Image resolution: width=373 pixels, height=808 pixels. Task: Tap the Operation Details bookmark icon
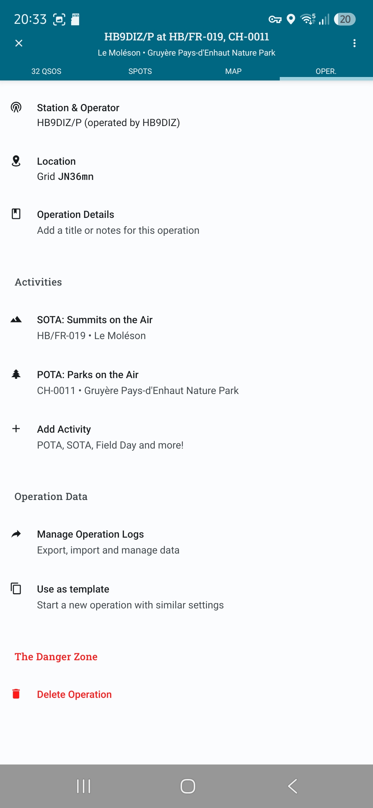coord(16,214)
